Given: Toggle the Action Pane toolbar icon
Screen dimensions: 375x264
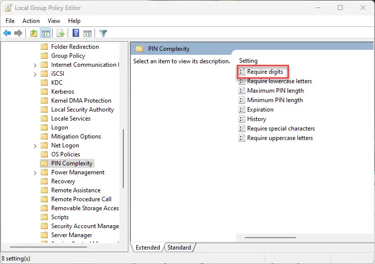Looking at the screenshot, I should tap(88, 33).
